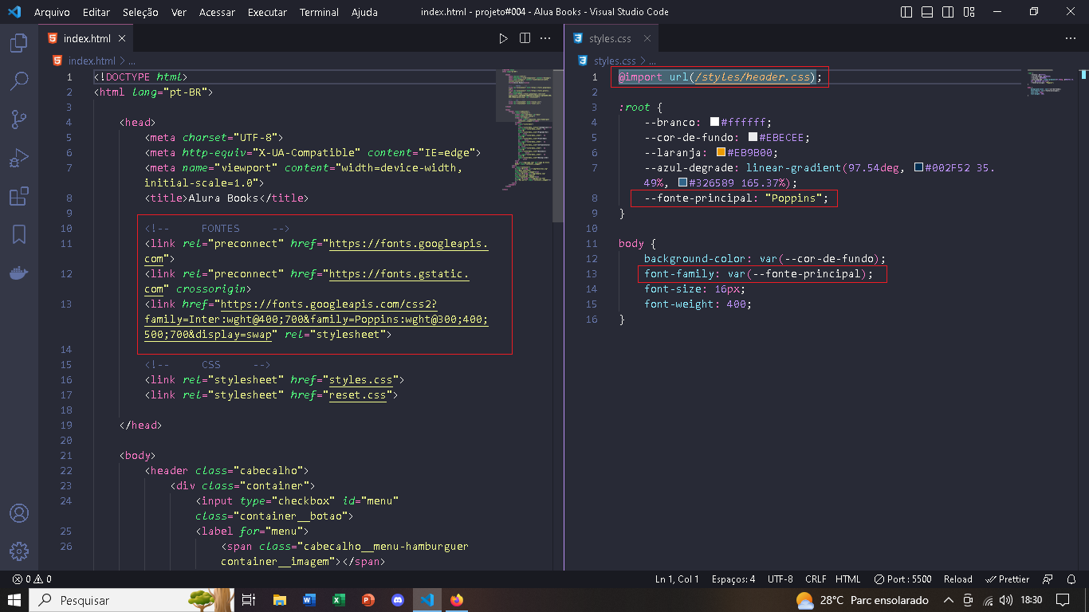
Task: Open the Extensions view
Action: [x=19, y=196]
